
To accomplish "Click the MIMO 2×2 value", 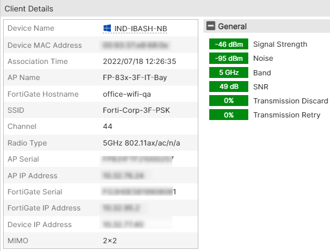I will click(110, 241).
